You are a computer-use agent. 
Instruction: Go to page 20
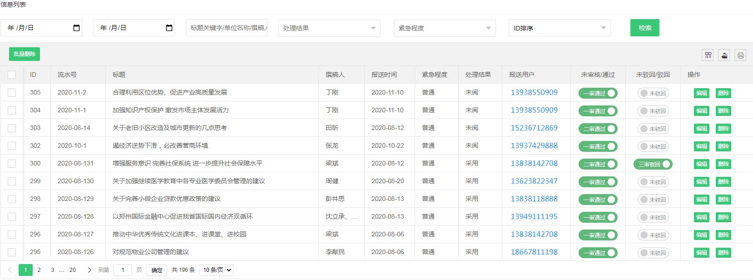pyautogui.click(x=72, y=270)
